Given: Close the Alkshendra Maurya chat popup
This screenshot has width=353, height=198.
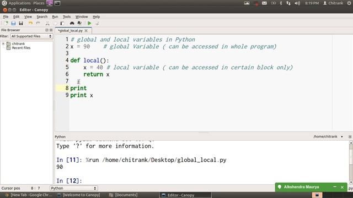Looking at the screenshot, I should pyautogui.click(x=342, y=187).
